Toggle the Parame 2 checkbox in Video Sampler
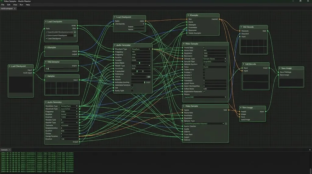Viewport: 312px width, 174px height. [x=204, y=78]
